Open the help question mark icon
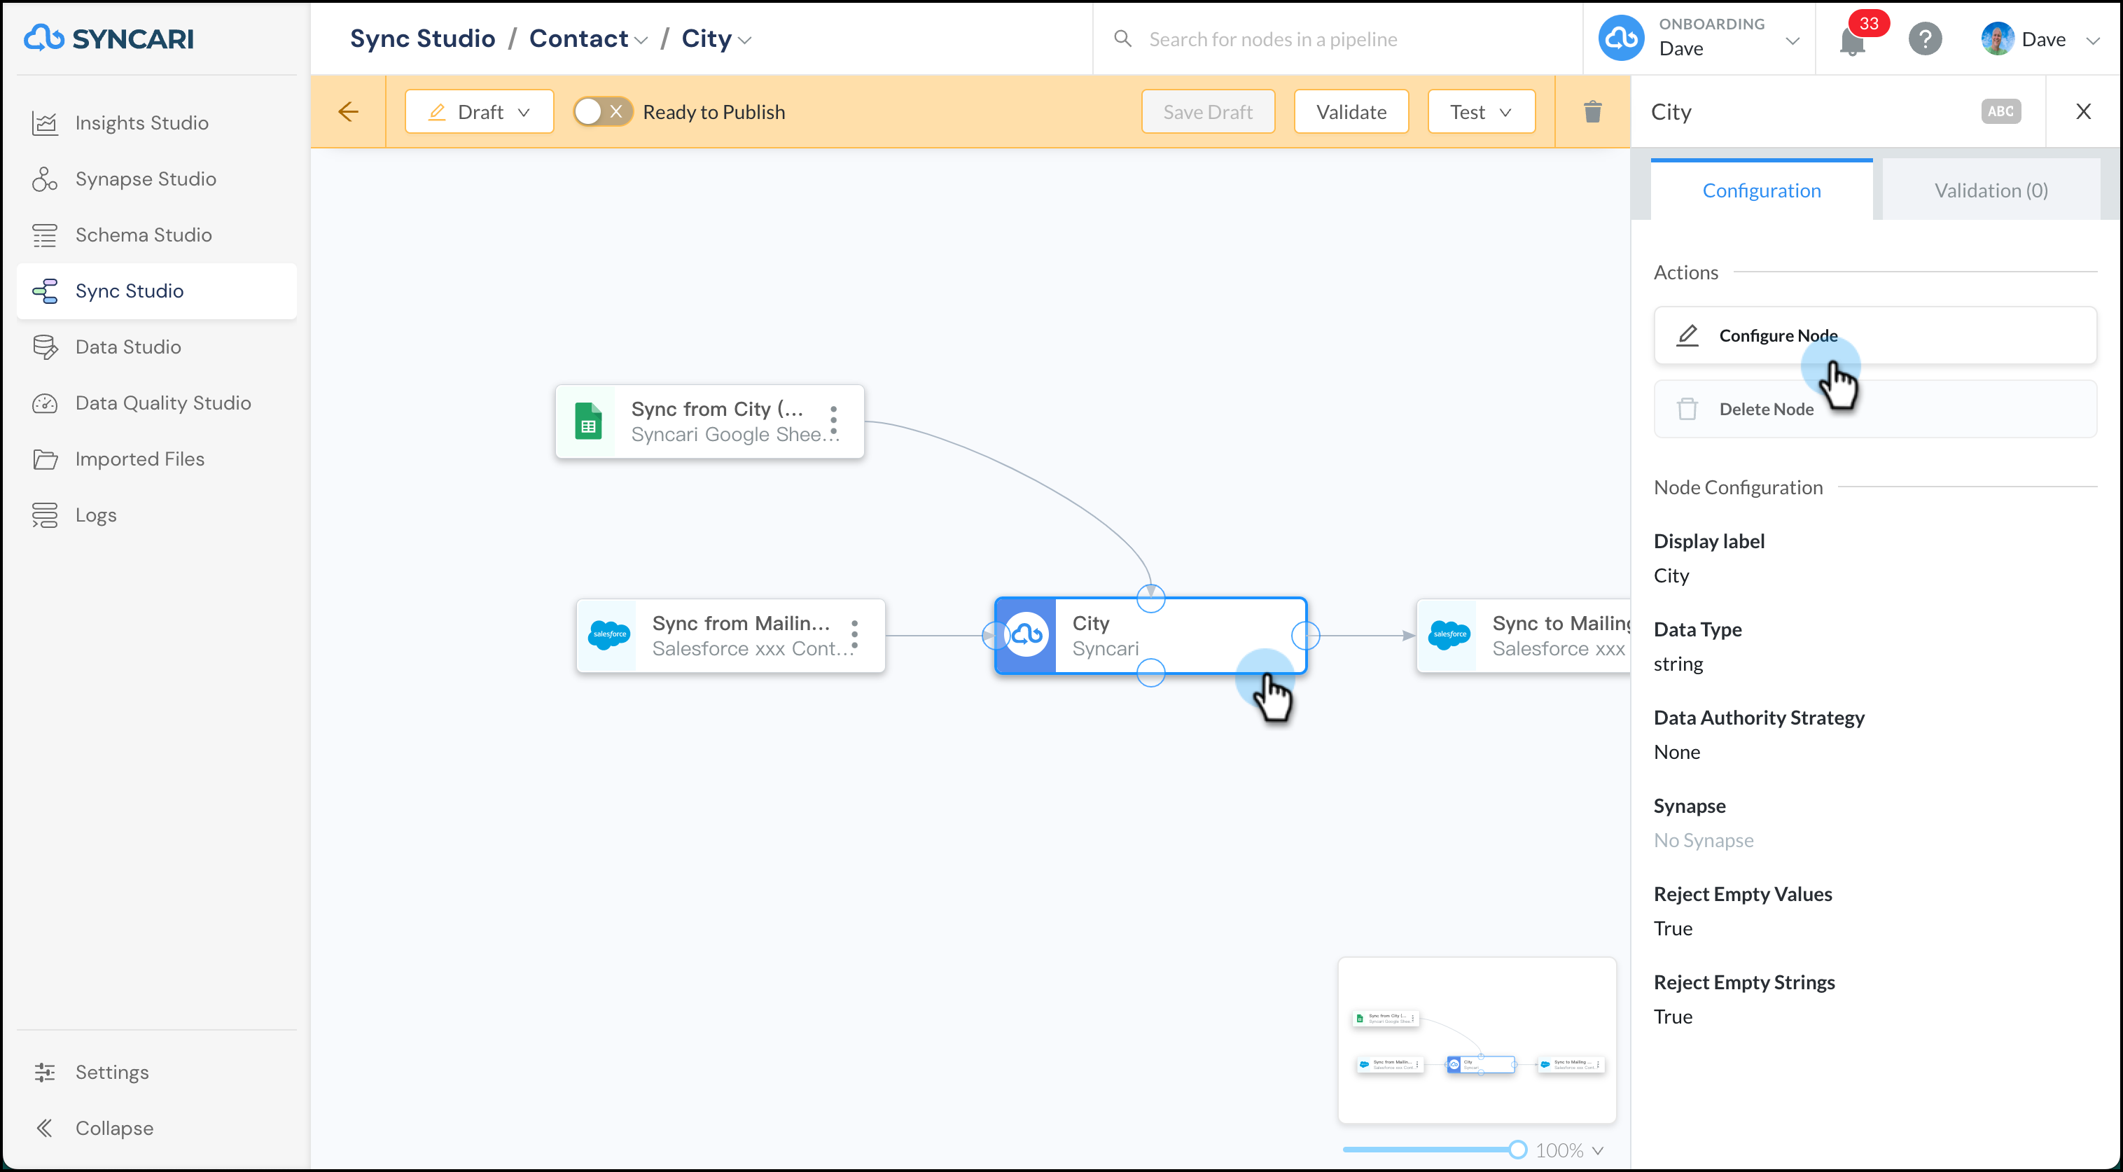This screenshot has height=1172, width=2123. click(x=1926, y=38)
